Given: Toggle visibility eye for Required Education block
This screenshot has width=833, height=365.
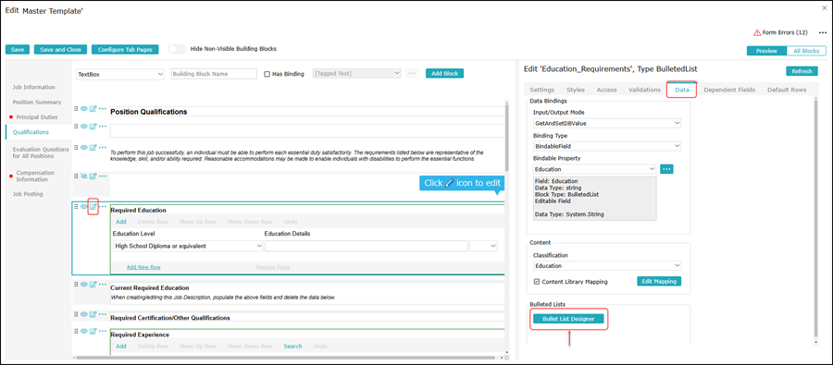Looking at the screenshot, I should point(84,207).
